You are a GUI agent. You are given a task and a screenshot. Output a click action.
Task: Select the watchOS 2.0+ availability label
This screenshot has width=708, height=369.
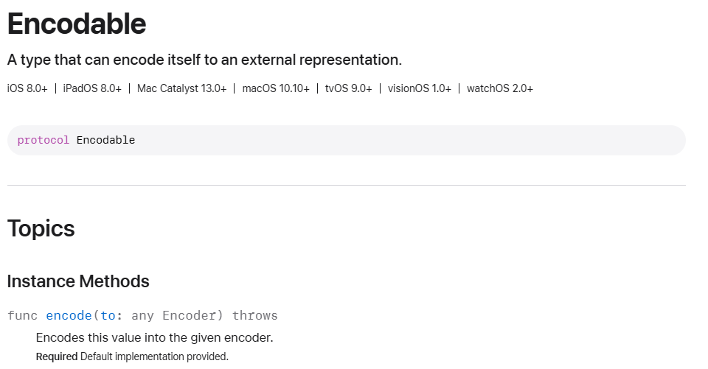point(500,88)
